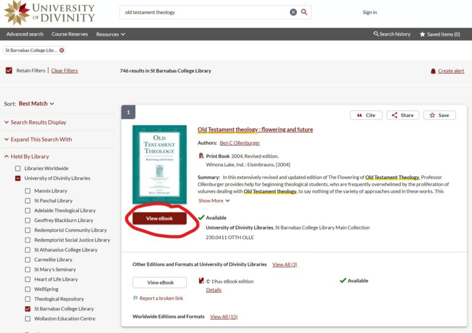Screen dimensions: 472x333
Task: Expand the Search Results Display section
Action: point(37,123)
